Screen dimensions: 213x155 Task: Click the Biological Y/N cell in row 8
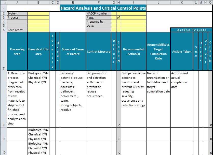(x=38, y=99)
